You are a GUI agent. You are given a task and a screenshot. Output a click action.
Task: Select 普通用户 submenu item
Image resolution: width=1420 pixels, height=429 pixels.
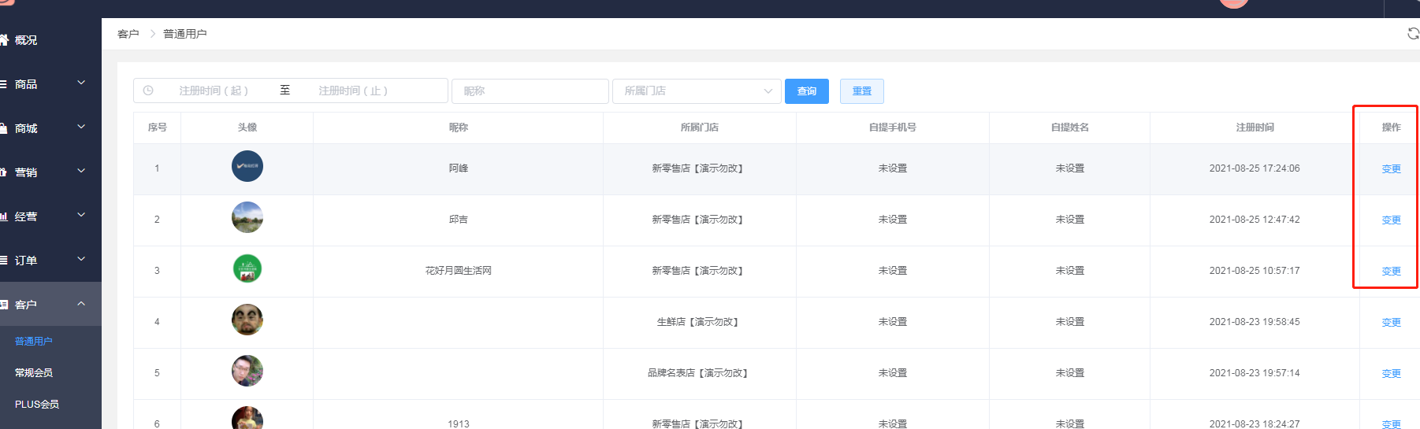(x=34, y=342)
